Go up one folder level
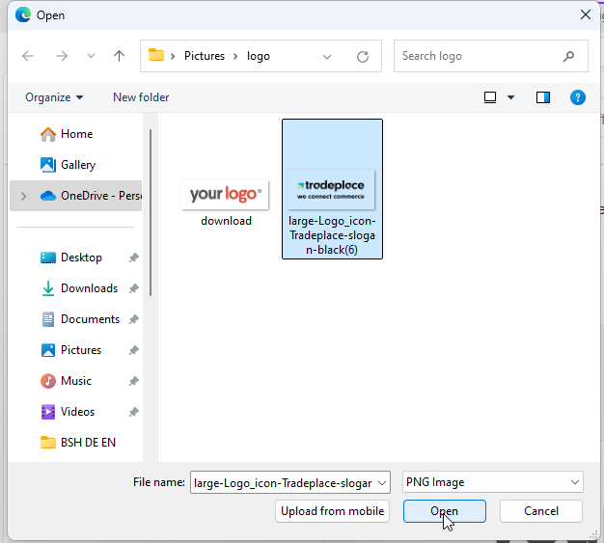This screenshot has width=604, height=543. click(119, 56)
